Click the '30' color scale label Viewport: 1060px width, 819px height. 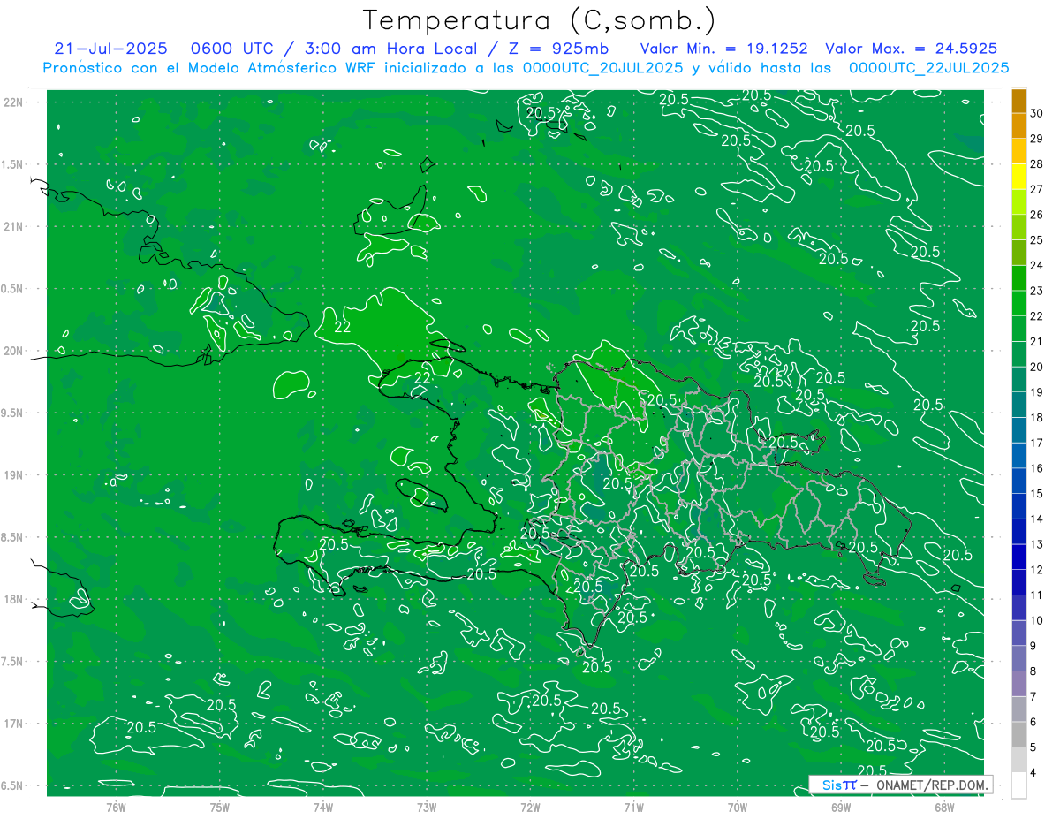pyautogui.click(x=1037, y=113)
